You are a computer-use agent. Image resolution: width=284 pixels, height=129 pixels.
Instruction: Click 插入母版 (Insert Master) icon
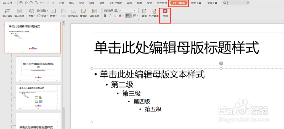tap(7, 11)
